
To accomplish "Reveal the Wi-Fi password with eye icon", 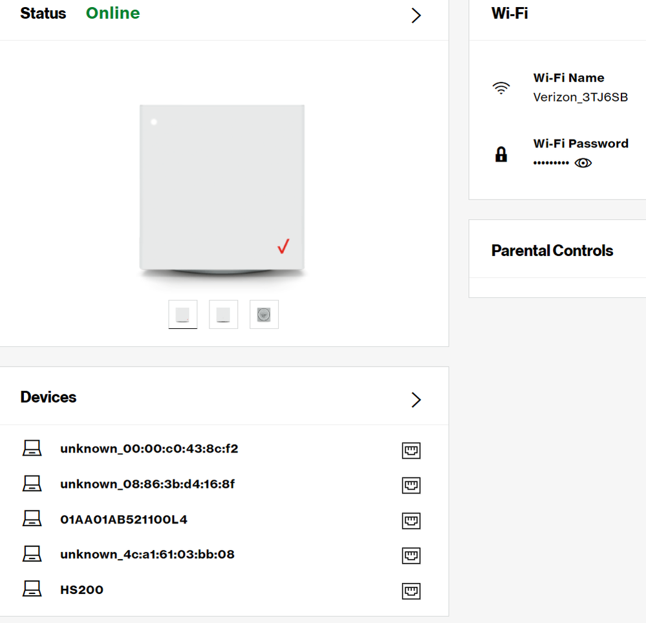I will pyautogui.click(x=583, y=163).
